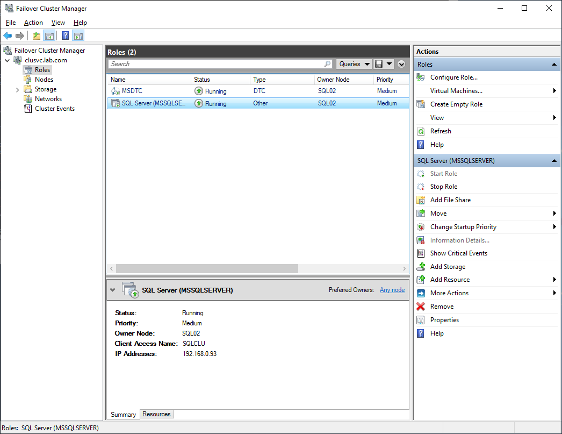Screen dimensions: 562x434
Task: Click IP address 192.168.0.93
Action: click(x=200, y=354)
